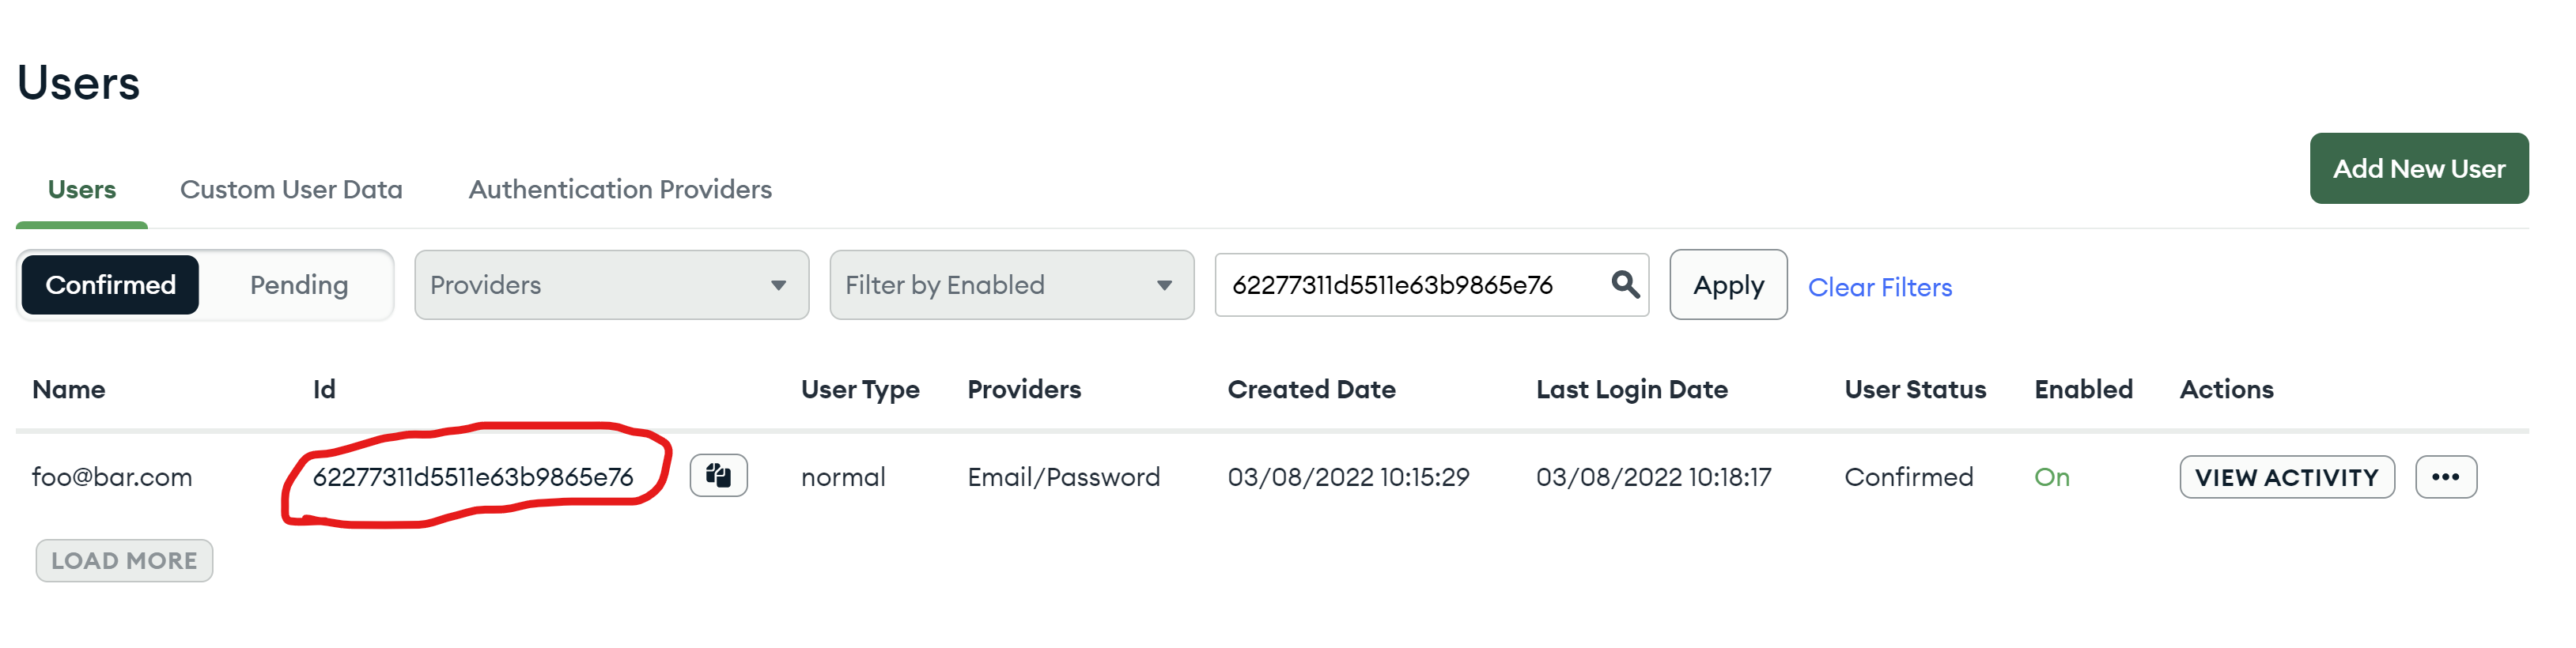Select the Confirmed users toggle
The width and height of the screenshot is (2576, 648).
[110, 284]
